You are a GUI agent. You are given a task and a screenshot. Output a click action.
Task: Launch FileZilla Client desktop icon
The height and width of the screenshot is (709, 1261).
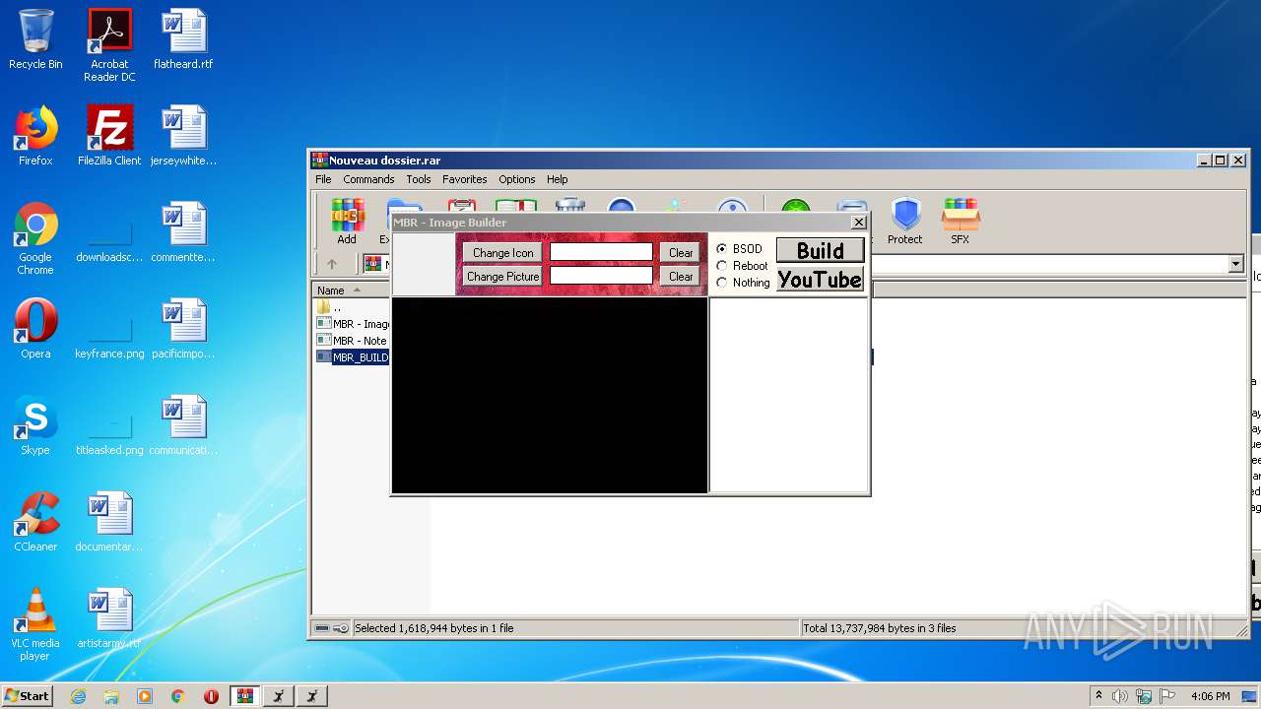[x=109, y=137]
